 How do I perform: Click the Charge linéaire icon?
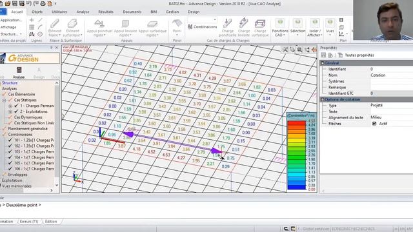[244, 23]
